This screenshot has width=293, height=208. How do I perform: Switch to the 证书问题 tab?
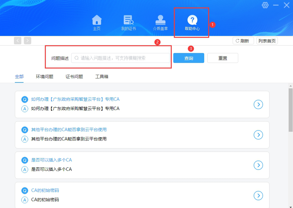[74, 77]
